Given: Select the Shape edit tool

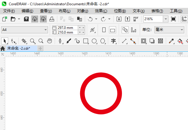Looking at the screenshot, I should tap(13, 41).
